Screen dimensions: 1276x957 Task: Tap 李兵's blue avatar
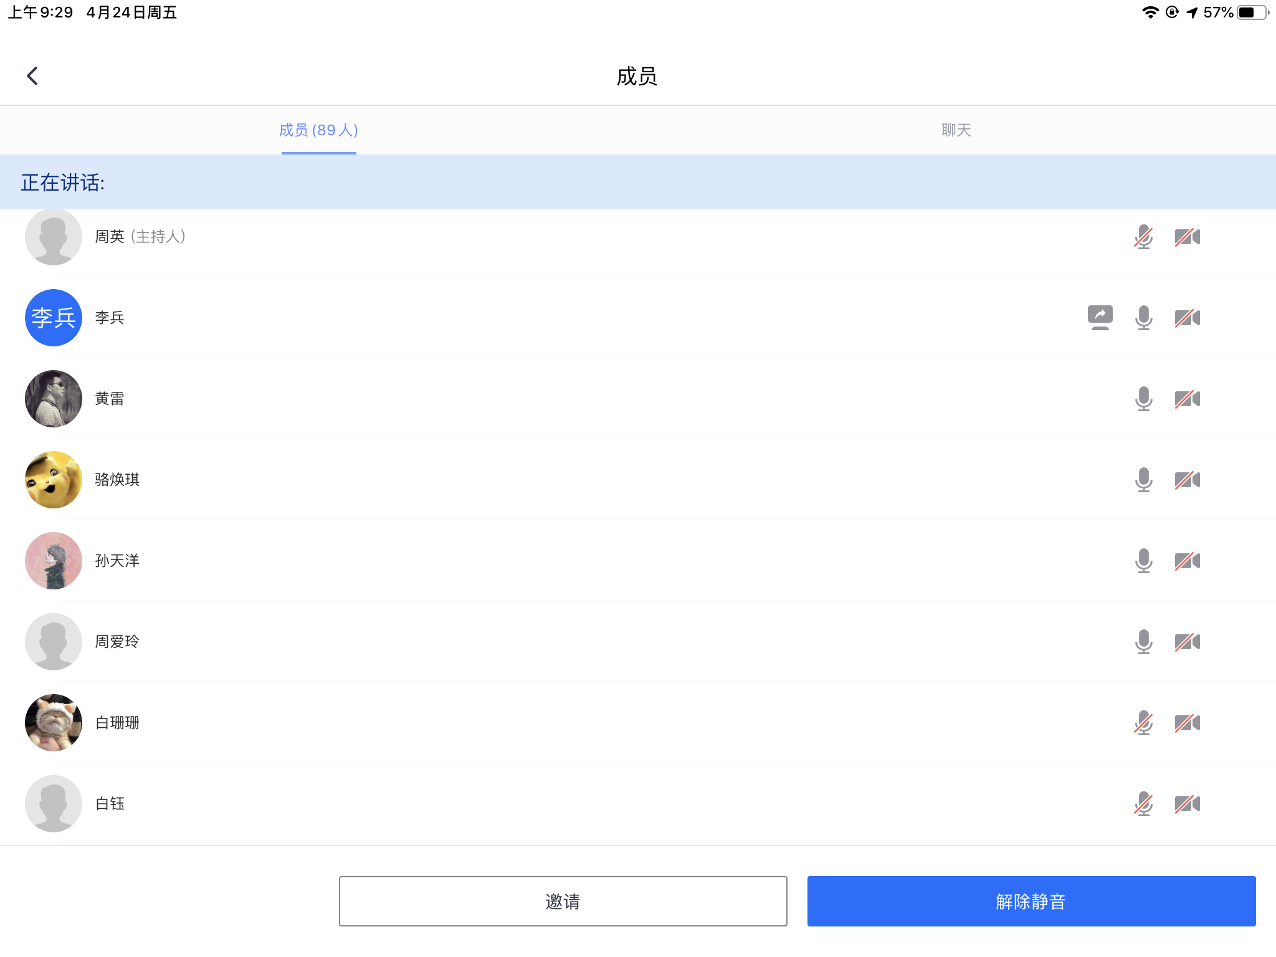54,318
